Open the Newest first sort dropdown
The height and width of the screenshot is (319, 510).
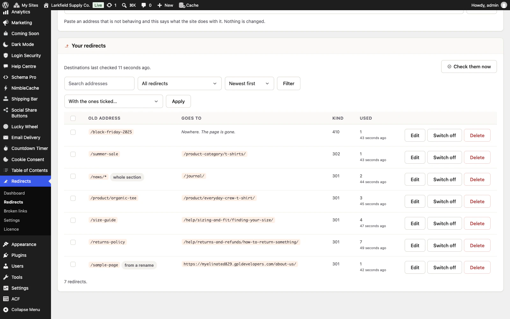click(x=249, y=84)
